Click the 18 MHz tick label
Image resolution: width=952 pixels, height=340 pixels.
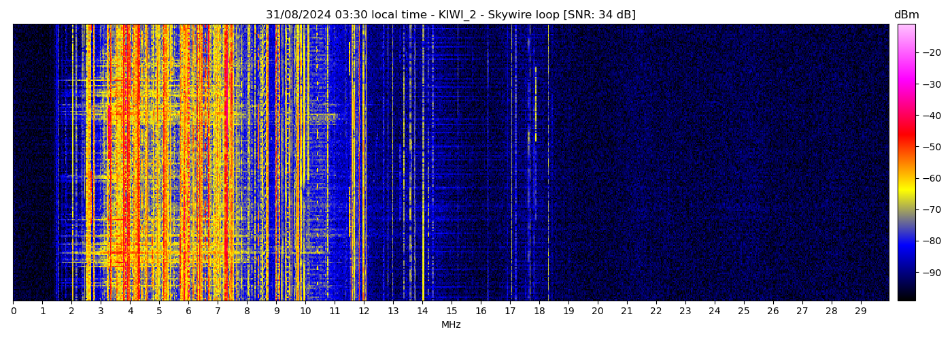pos(539,311)
